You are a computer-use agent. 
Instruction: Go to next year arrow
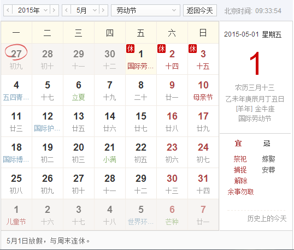click(54, 10)
